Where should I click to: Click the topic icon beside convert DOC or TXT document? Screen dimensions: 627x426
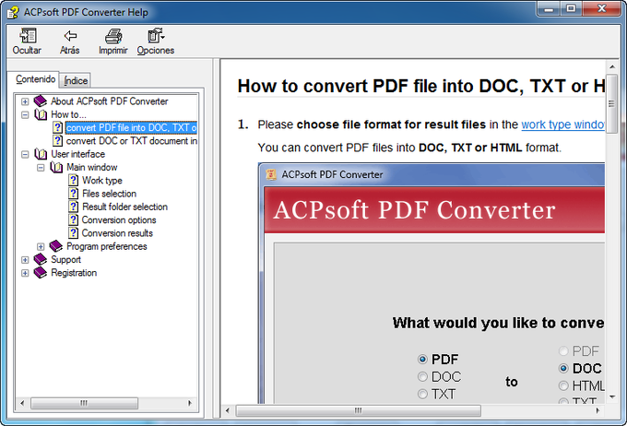(57, 141)
